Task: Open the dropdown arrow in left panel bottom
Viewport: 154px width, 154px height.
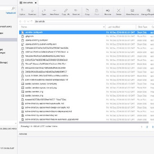Action: pyautogui.click(x=16, y=123)
